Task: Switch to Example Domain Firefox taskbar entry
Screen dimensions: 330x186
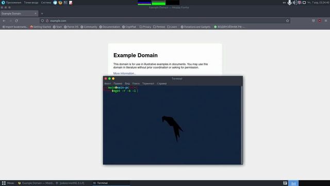Action: click(36, 183)
